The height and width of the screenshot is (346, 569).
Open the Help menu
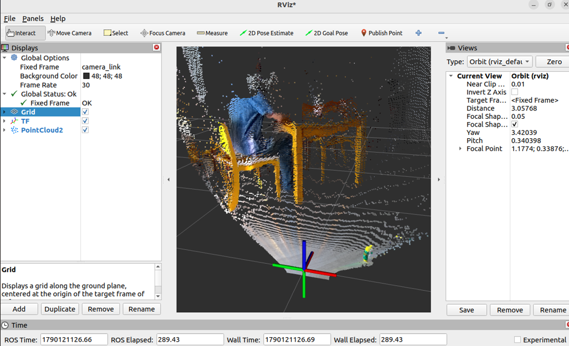[x=58, y=18]
